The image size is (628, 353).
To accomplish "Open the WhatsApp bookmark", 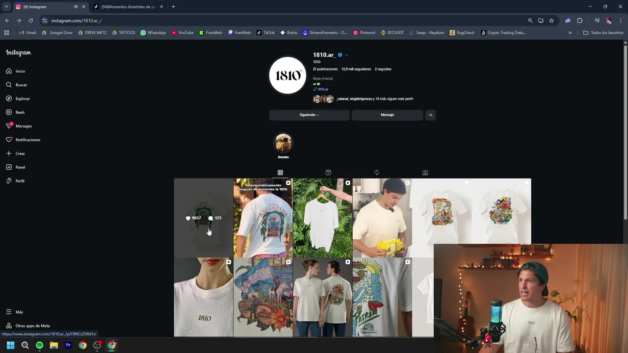I will (153, 33).
